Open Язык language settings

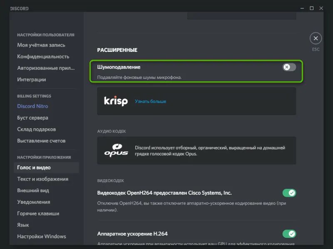(23, 225)
